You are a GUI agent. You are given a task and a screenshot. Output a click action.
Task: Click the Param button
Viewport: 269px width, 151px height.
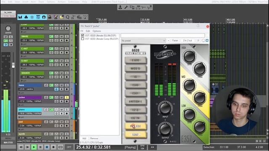click(175, 41)
